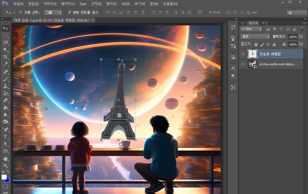Click the foreground color swatch

point(4,177)
